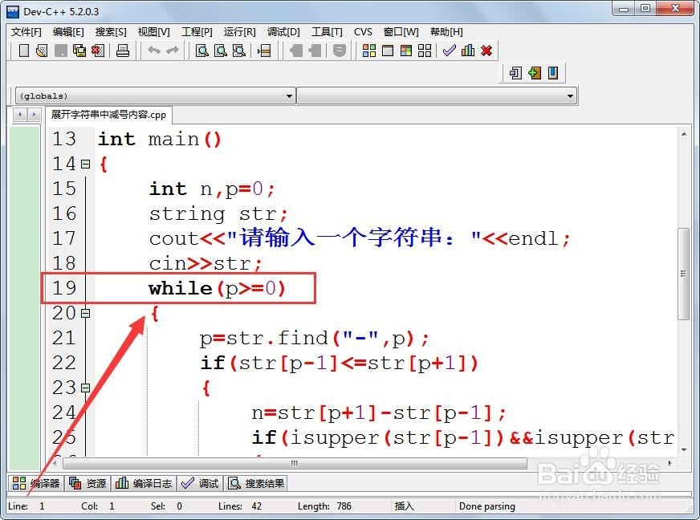
Task: Create a new source file
Action: click(22, 51)
